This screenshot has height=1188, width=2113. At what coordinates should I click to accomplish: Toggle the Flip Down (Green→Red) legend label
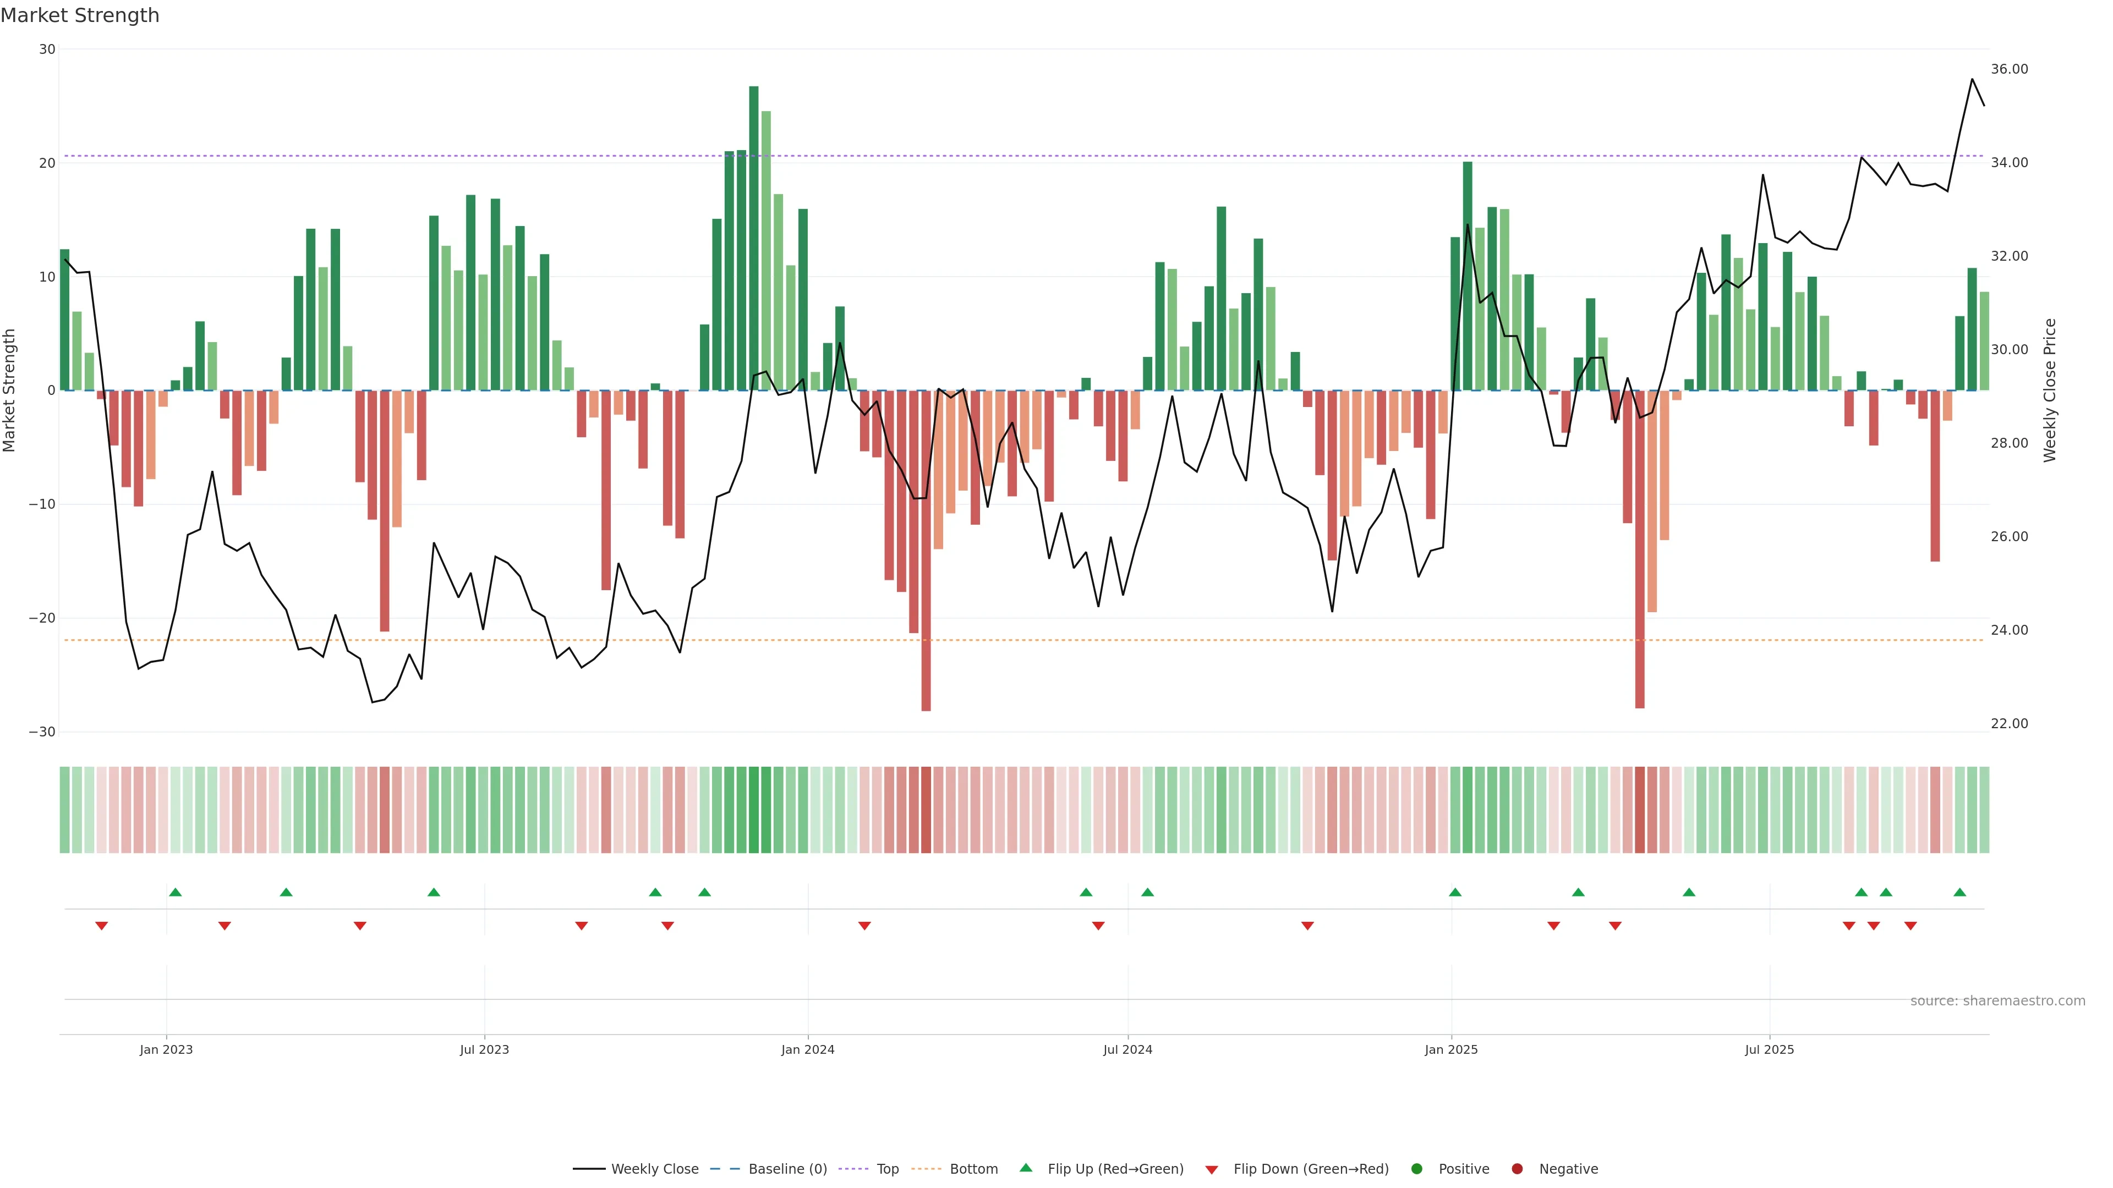(x=1311, y=1168)
